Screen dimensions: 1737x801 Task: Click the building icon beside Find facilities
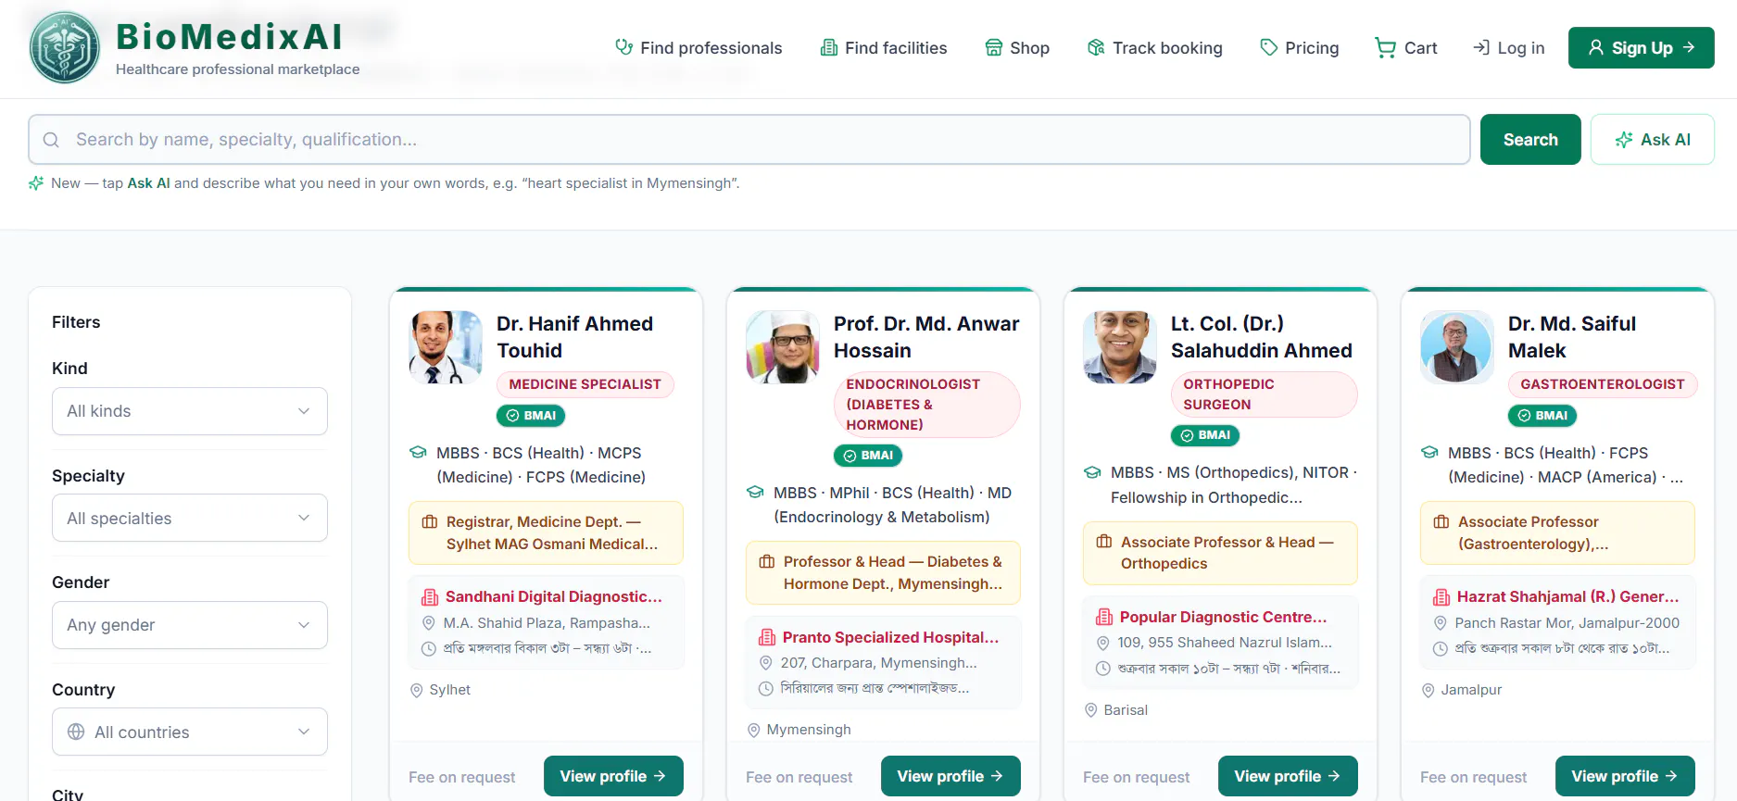coord(829,47)
